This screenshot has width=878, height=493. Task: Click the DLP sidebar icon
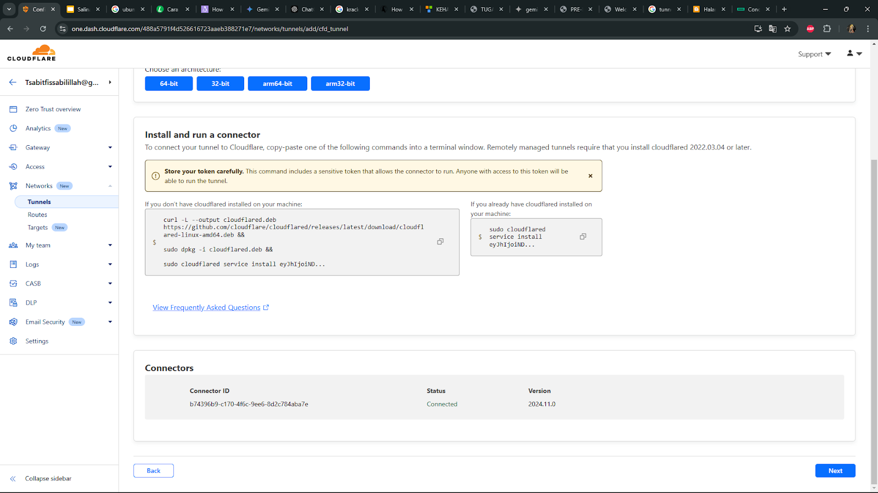click(x=13, y=303)
